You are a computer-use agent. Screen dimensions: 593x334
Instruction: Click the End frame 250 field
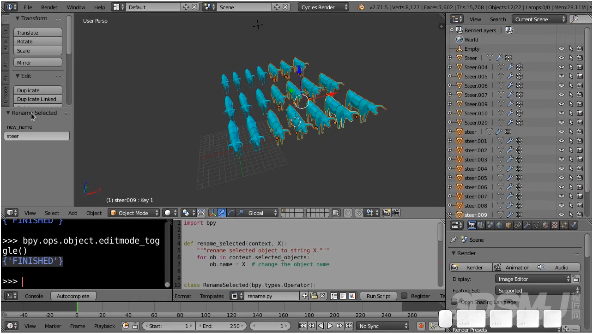[x=221, y=326]
